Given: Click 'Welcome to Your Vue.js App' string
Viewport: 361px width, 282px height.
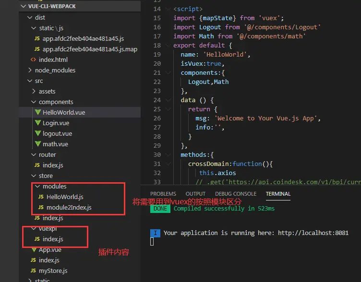Looking at the screenshot, I should [x=265, y=118].
